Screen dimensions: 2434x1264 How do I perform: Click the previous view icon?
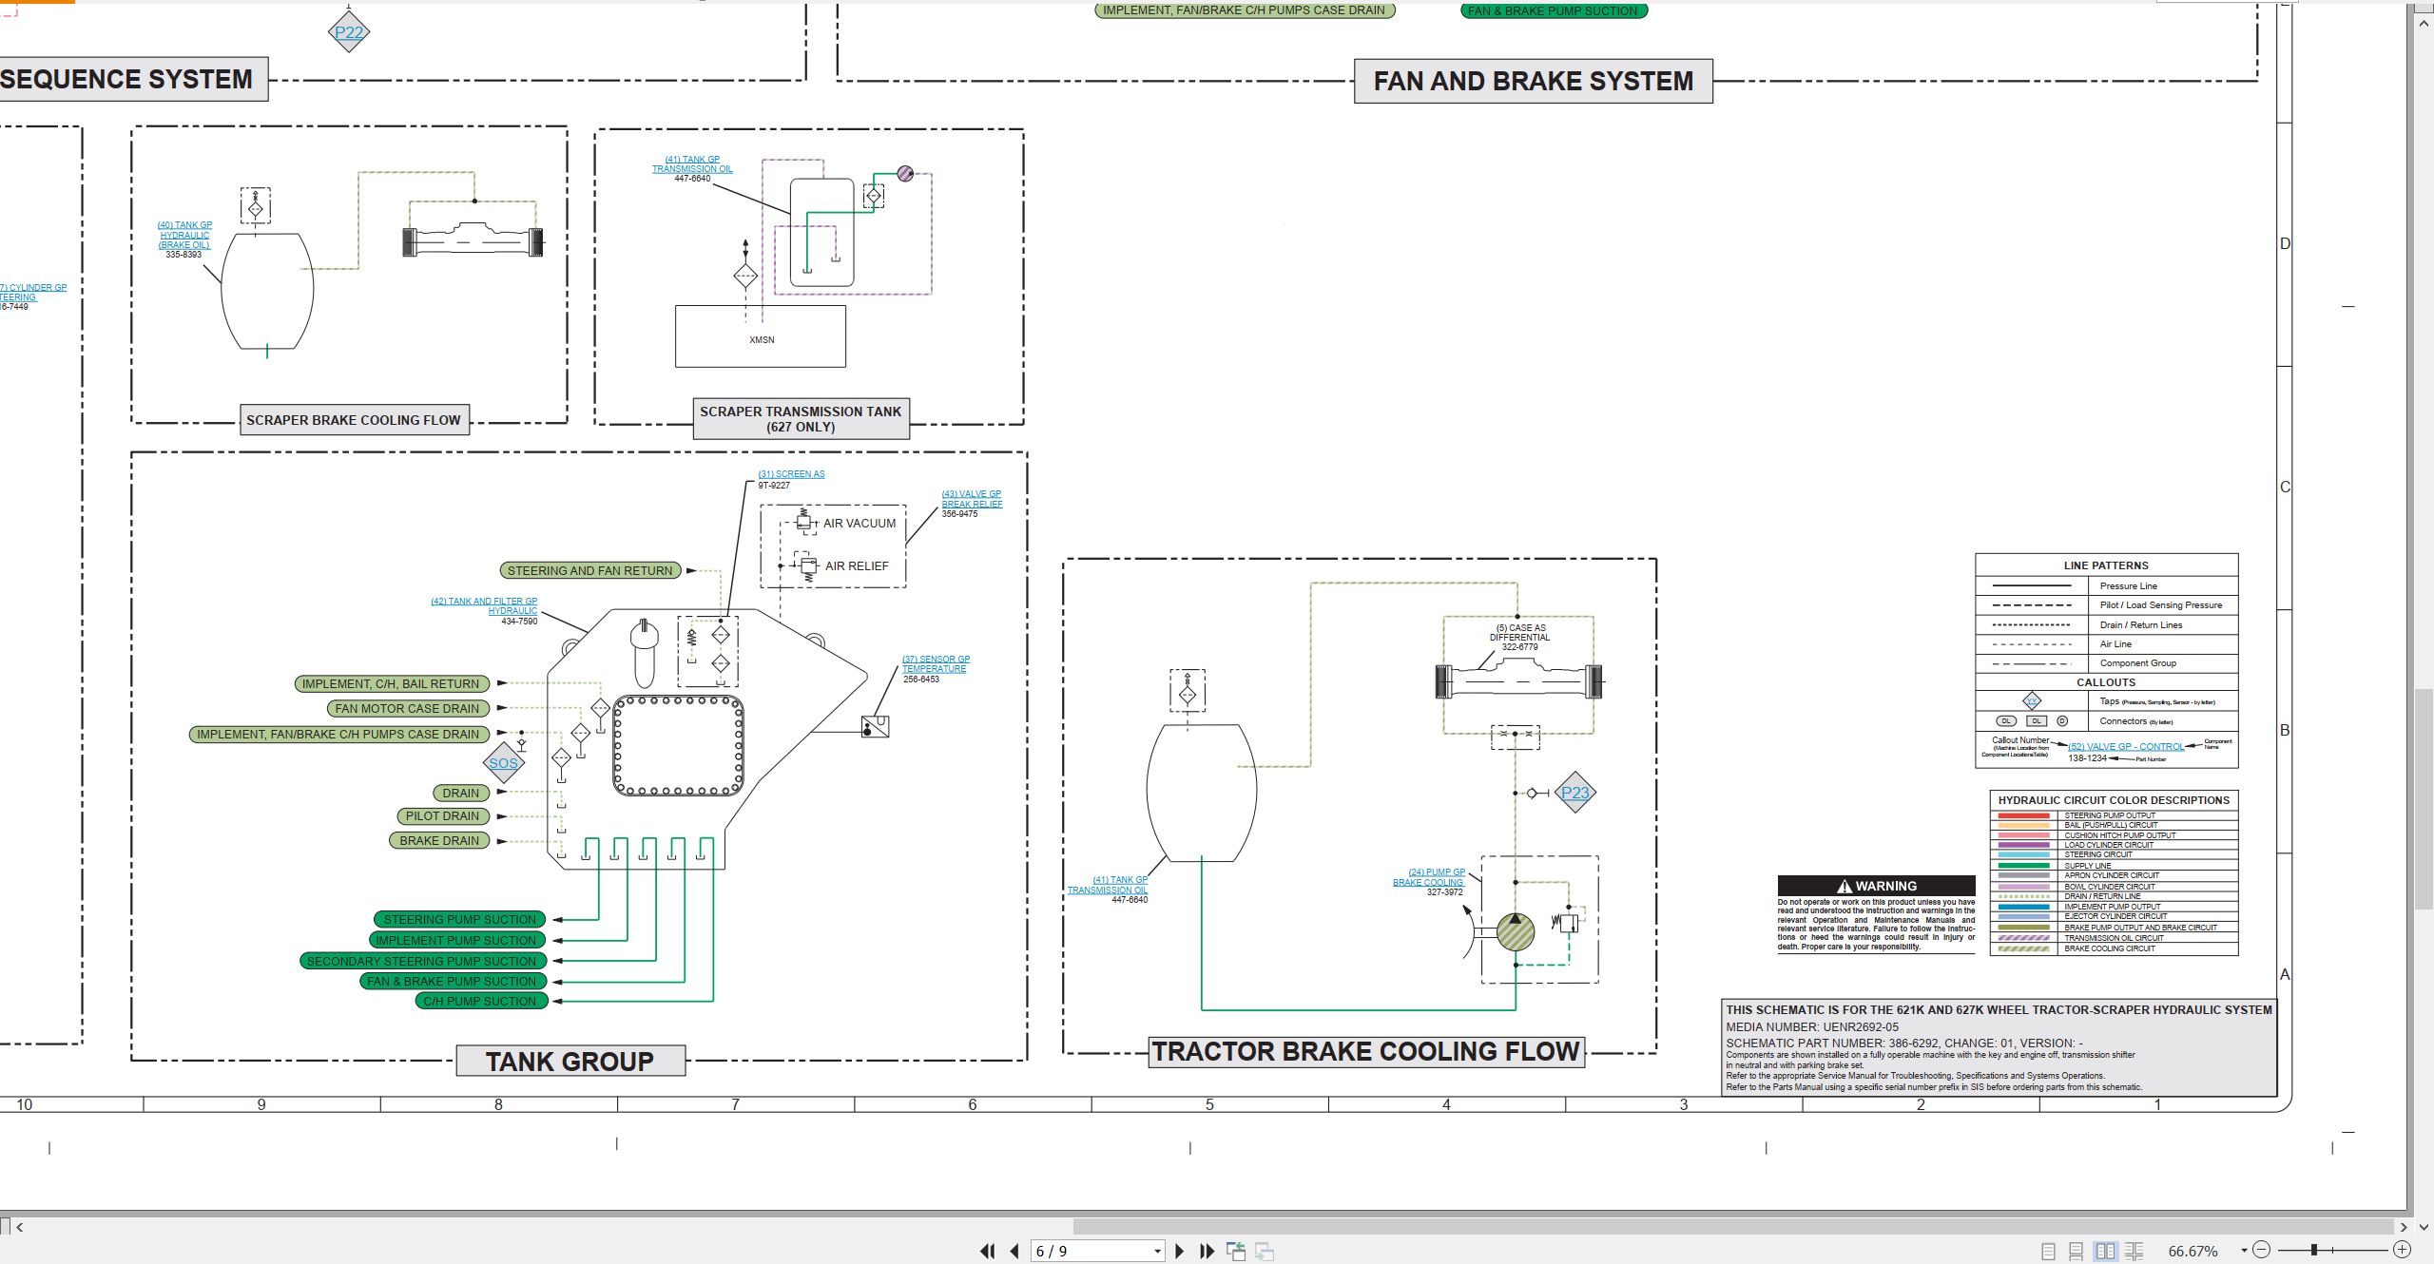[1236, 1252]
